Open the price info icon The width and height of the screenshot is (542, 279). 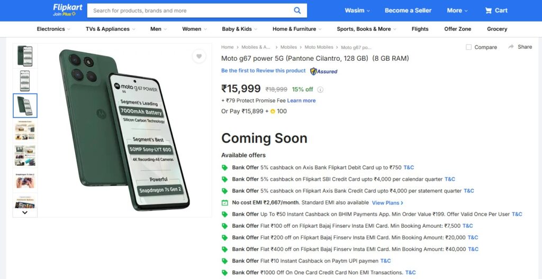320,90
